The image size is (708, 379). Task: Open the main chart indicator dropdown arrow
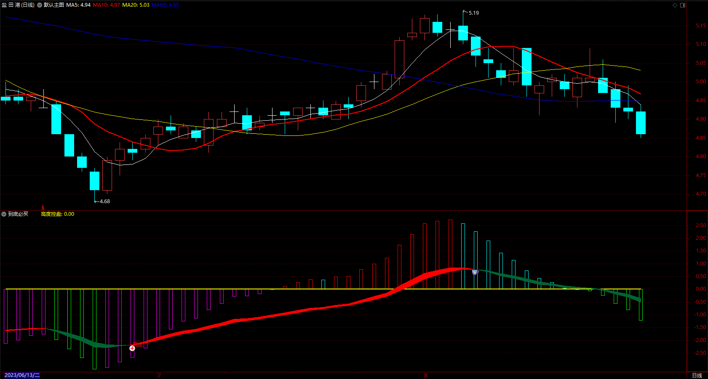[40, 5]
